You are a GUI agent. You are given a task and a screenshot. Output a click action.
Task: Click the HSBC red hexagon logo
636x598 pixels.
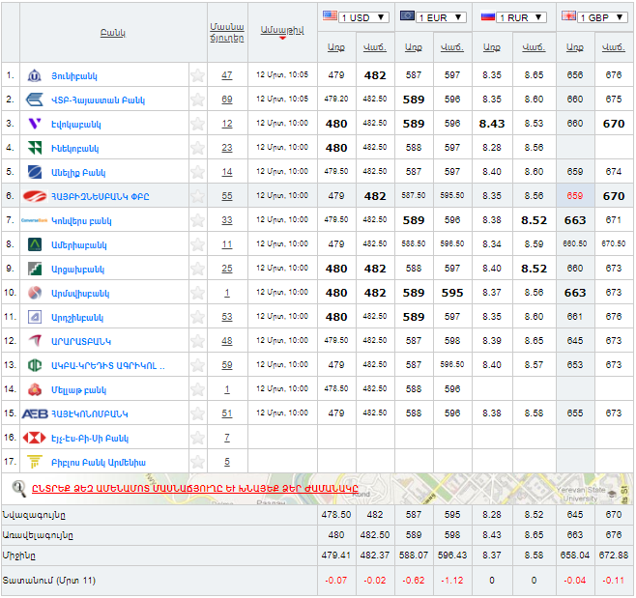tap(34, 438)
